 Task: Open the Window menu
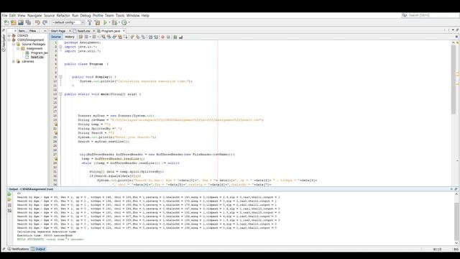point(133,16)
